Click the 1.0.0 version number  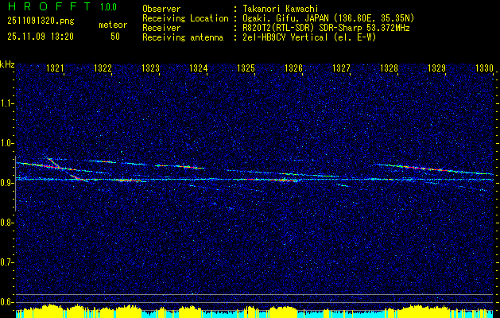[x=108, y=7]
